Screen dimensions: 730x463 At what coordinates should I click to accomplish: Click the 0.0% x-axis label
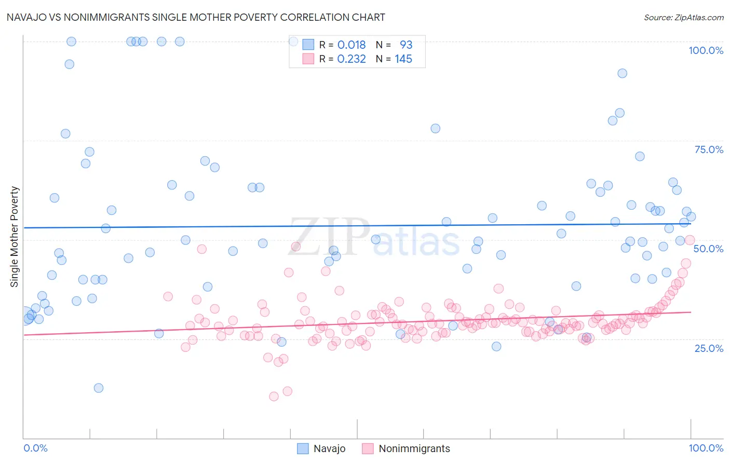36,448
